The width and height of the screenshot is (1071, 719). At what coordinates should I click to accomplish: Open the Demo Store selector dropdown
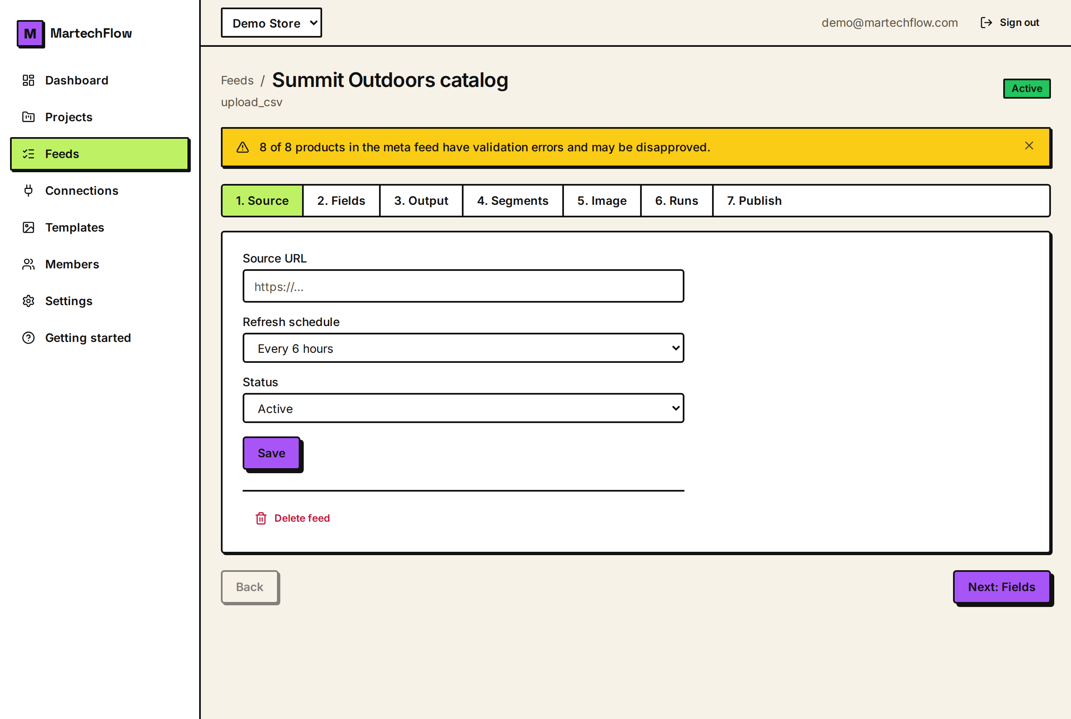click(271, 23)
